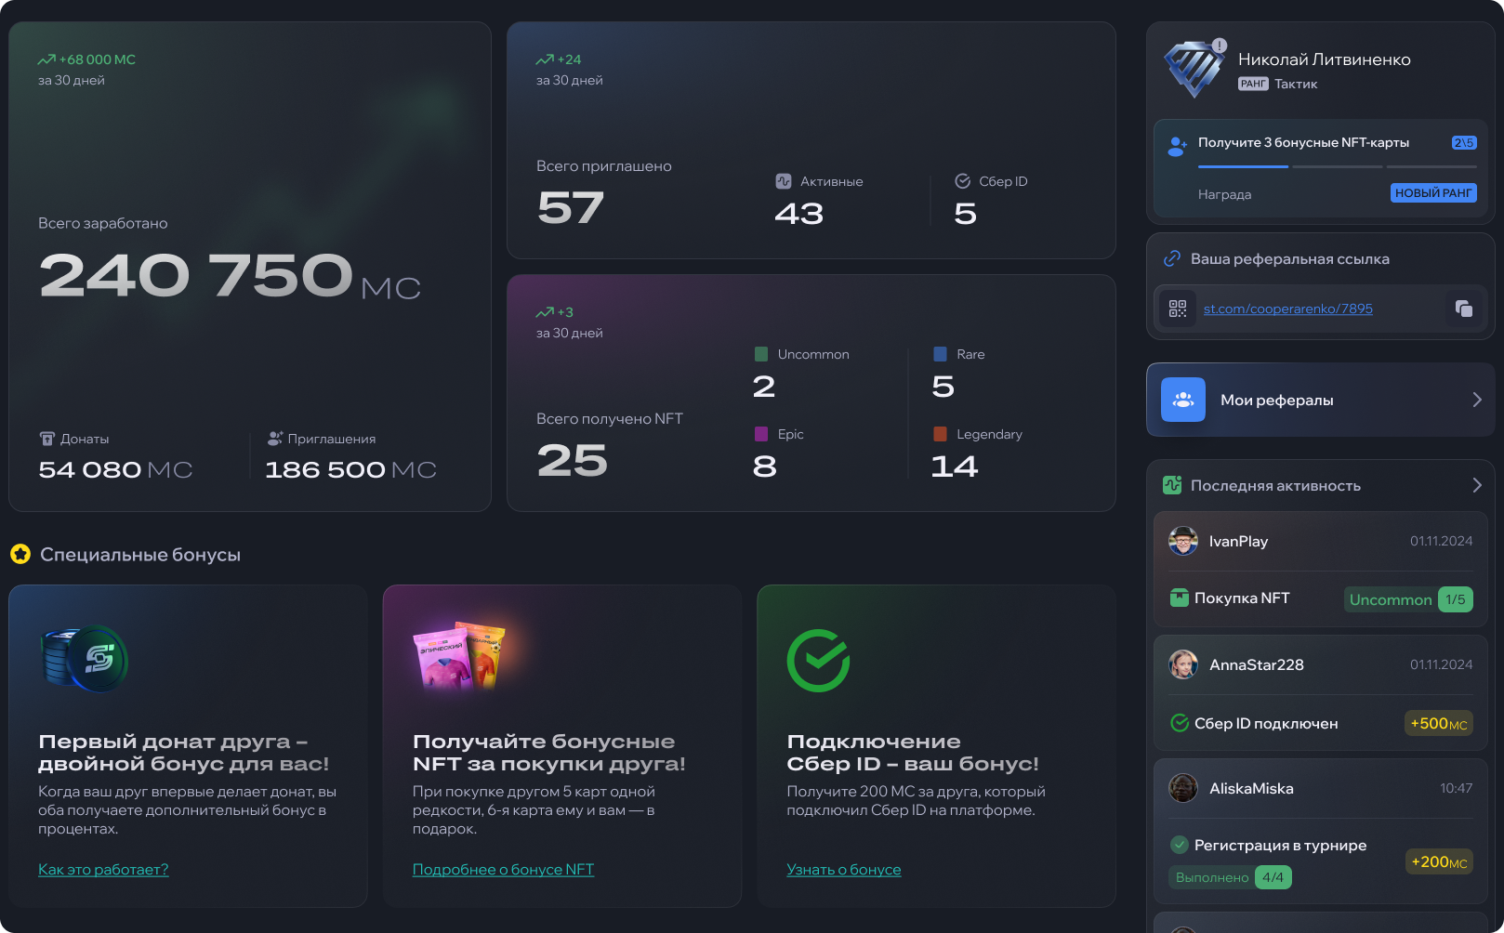Click the 'Выполнено 4/4' tournament status badge
The width and height of the screenshot is (1504, 933).
[x=1230, y=877]
